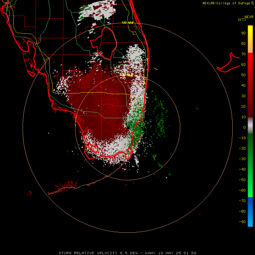Select the KAMX station identifier in caption
Viewport: 255px width, 255px height.
(x=150, y=253)
